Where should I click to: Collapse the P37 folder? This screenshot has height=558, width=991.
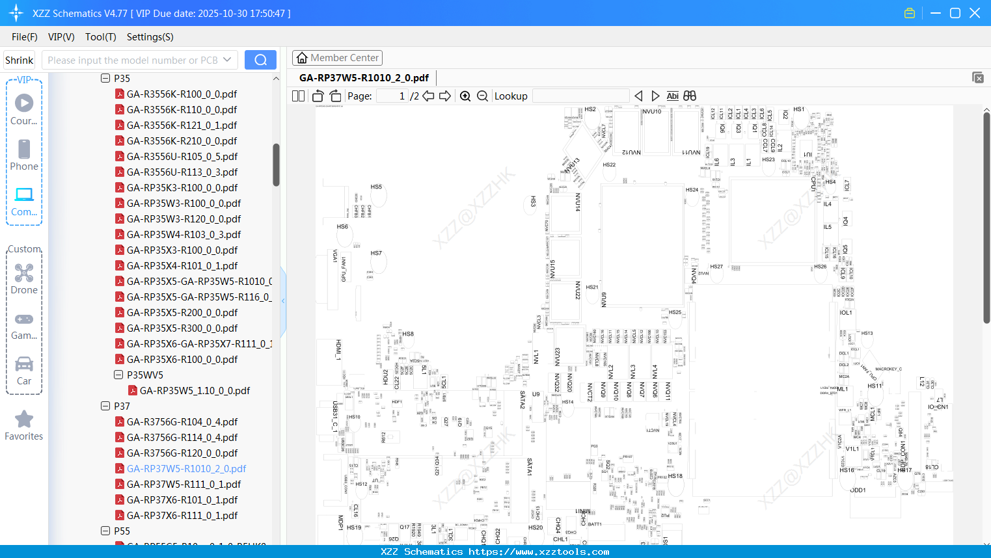pyautogui.click(x=105, y=406)
